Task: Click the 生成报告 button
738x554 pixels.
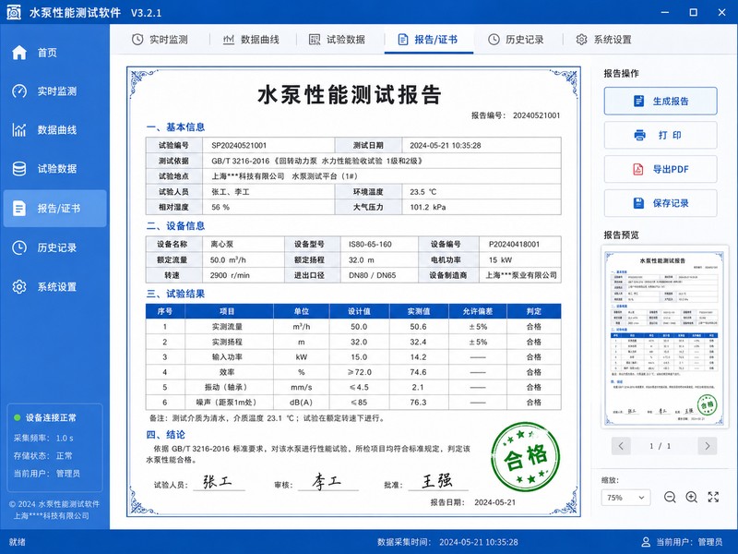Action: (x=661, y=101)
